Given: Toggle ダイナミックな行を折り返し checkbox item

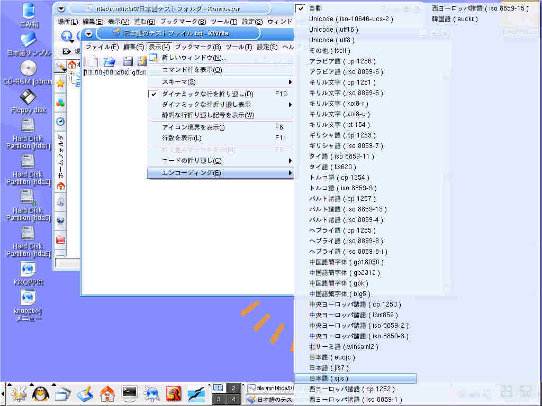Looking at the screenshot, I should tap(221, 94).
